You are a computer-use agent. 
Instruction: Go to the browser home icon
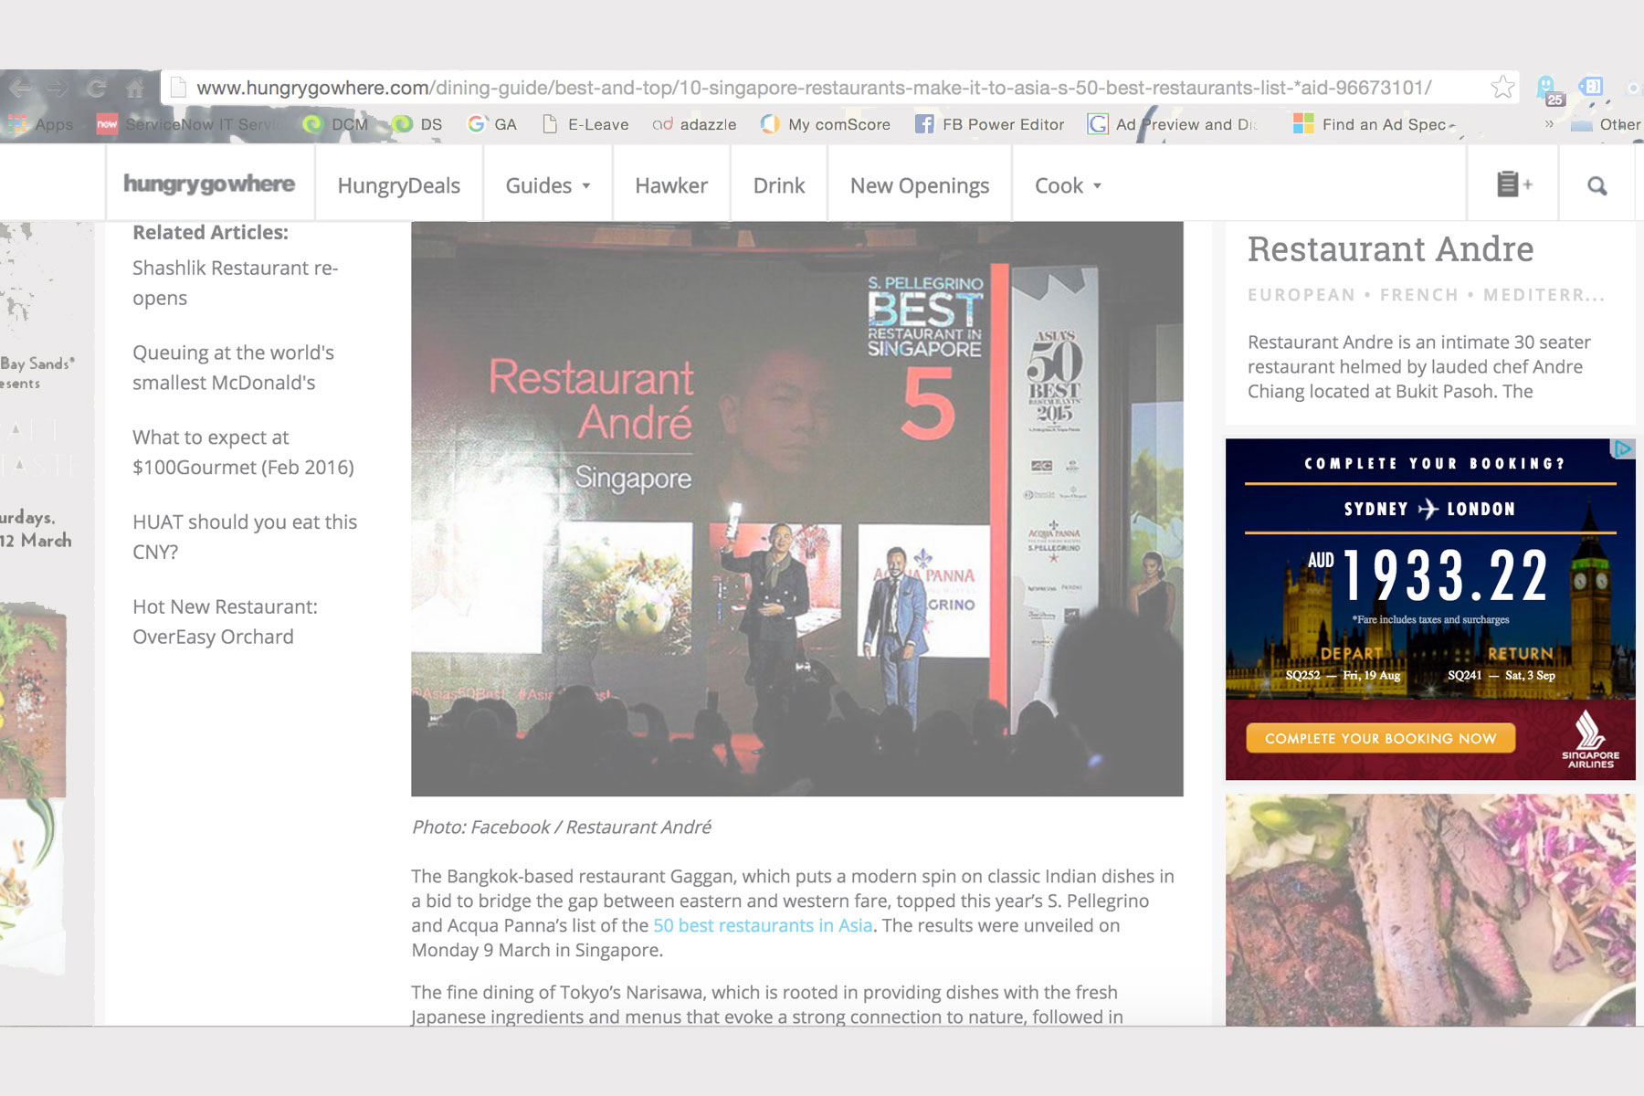135,89
